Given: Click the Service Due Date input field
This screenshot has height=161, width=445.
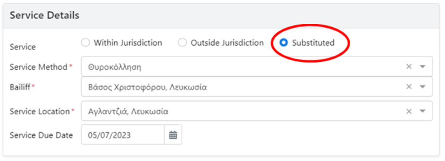Looking at the screenshot, I should tap(122, 135).
